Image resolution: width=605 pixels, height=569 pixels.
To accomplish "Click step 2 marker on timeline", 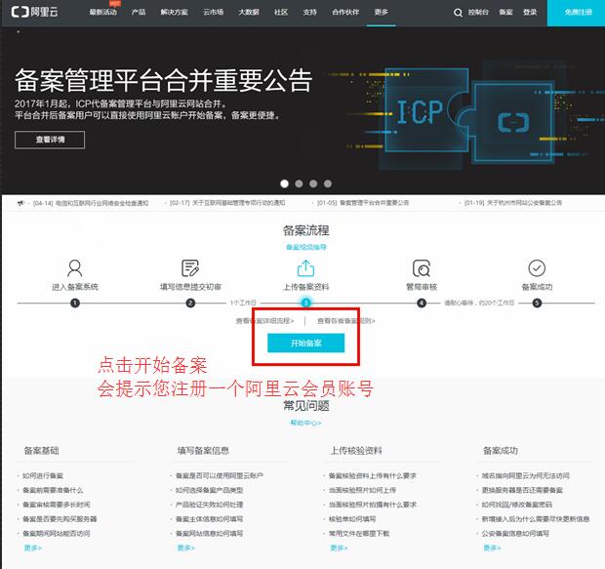I will click(190, 303).
